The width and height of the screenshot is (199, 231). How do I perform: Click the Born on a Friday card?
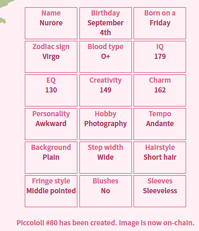coord(160,23)
